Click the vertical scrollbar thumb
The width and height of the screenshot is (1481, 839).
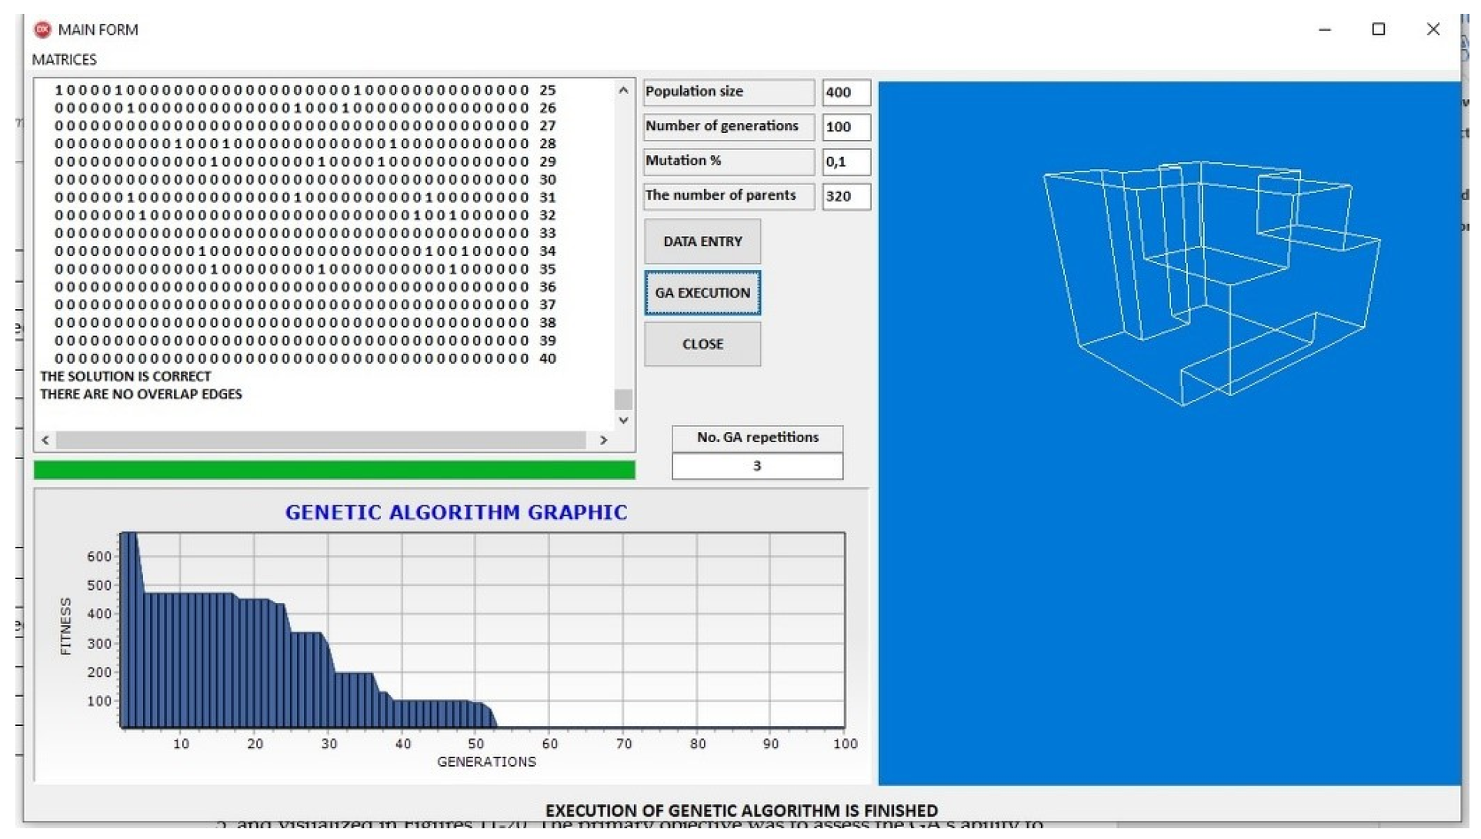click(623, 399)
